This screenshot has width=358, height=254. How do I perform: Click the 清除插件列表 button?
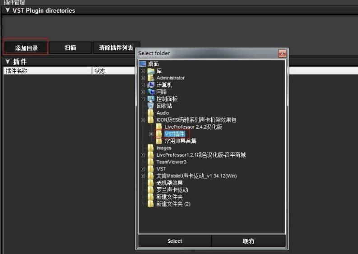point(116,47)
